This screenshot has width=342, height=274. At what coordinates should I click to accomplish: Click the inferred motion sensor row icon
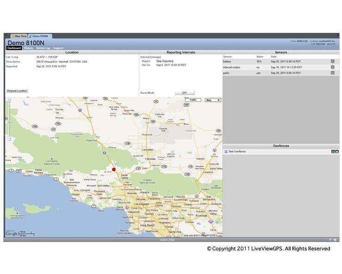[x=333, y=67]
